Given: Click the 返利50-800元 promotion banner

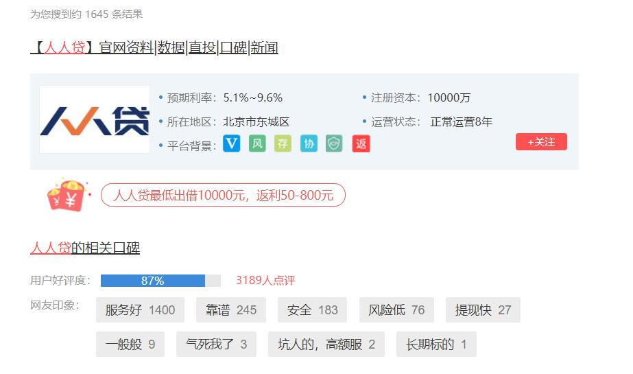Looking at the screenshot, I should pyautogui.click(x=223, y=195).
